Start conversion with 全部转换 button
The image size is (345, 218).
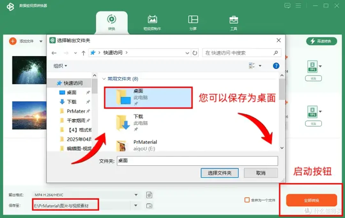point(311,200)
